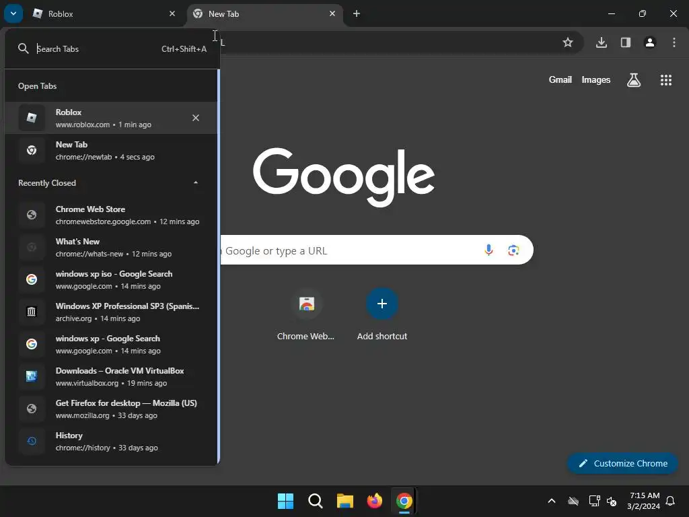Click the tab search panel scrollbar
Screen dimensions: 689x517
pos(219,267)
